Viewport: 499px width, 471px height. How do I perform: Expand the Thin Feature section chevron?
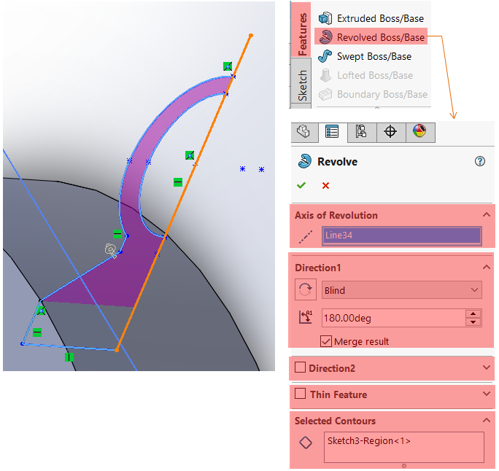coord(486,394)
